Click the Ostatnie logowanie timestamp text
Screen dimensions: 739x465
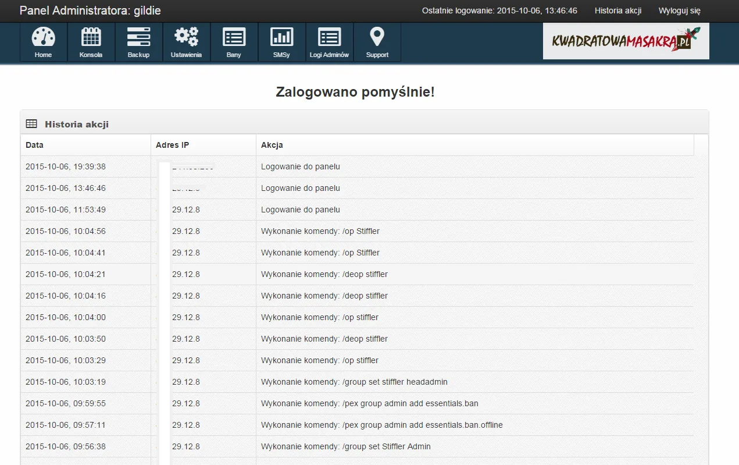[499, 10]
